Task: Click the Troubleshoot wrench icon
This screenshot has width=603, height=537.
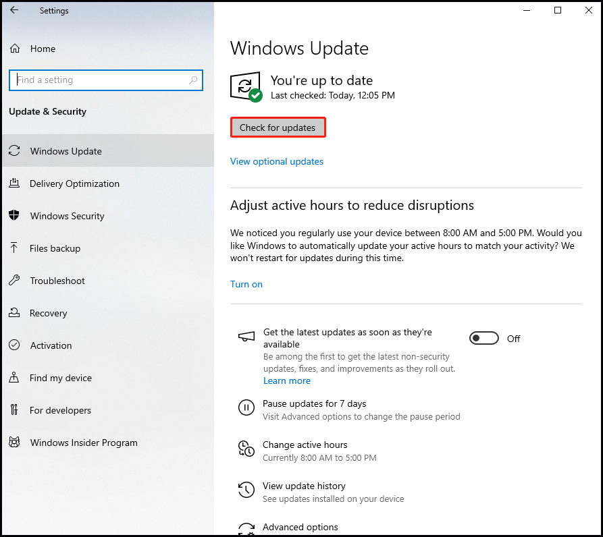Action: coord(14,280)
